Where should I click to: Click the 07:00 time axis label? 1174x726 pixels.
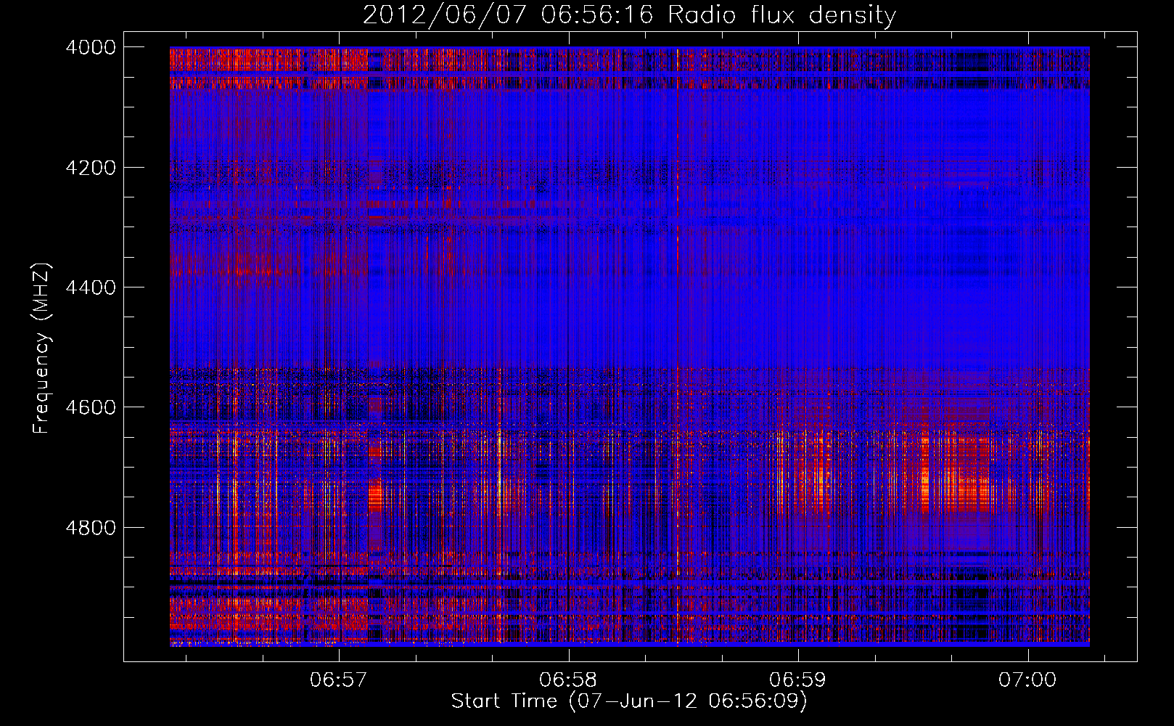[x=1027, y=680]
